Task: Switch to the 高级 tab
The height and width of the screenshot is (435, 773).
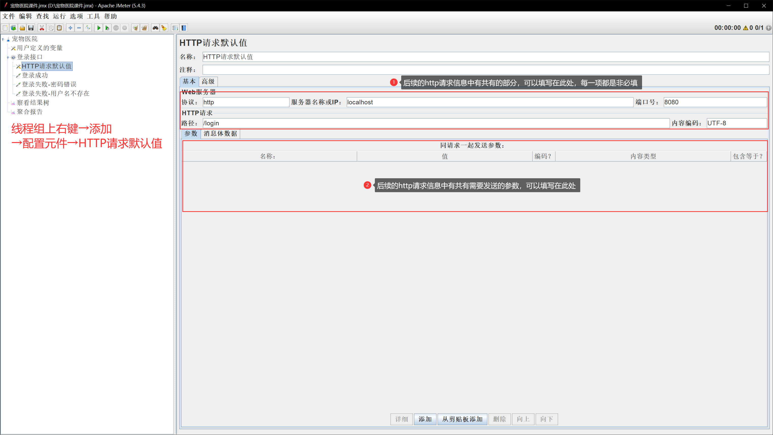Action: coord(208,82)
